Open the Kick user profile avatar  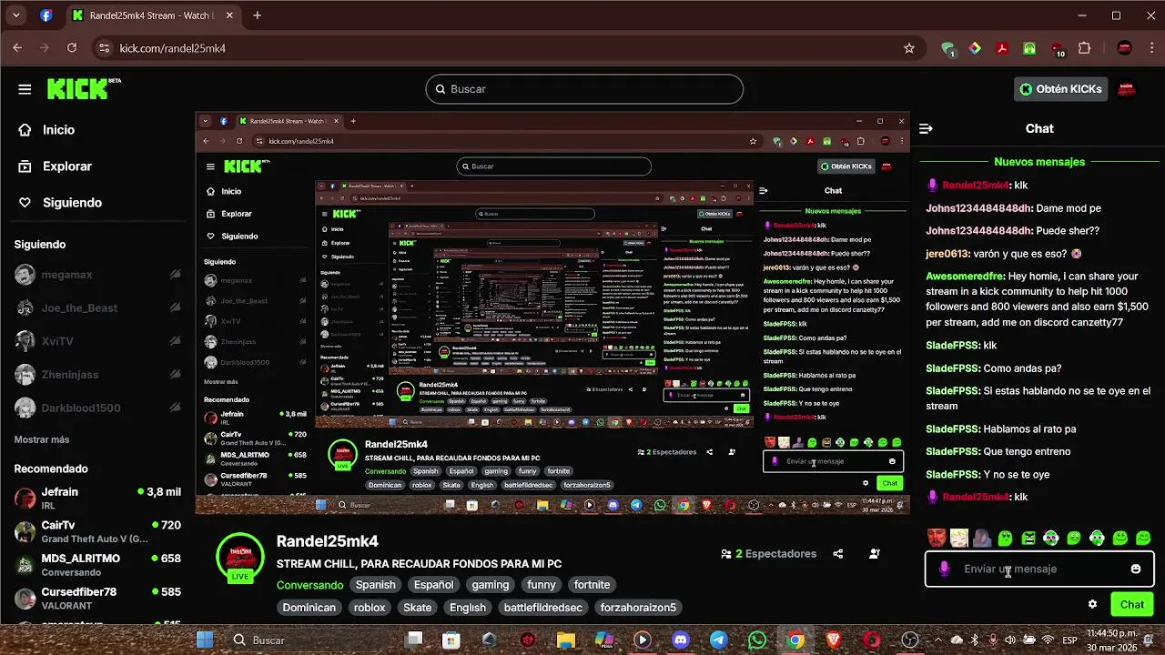1127,89
